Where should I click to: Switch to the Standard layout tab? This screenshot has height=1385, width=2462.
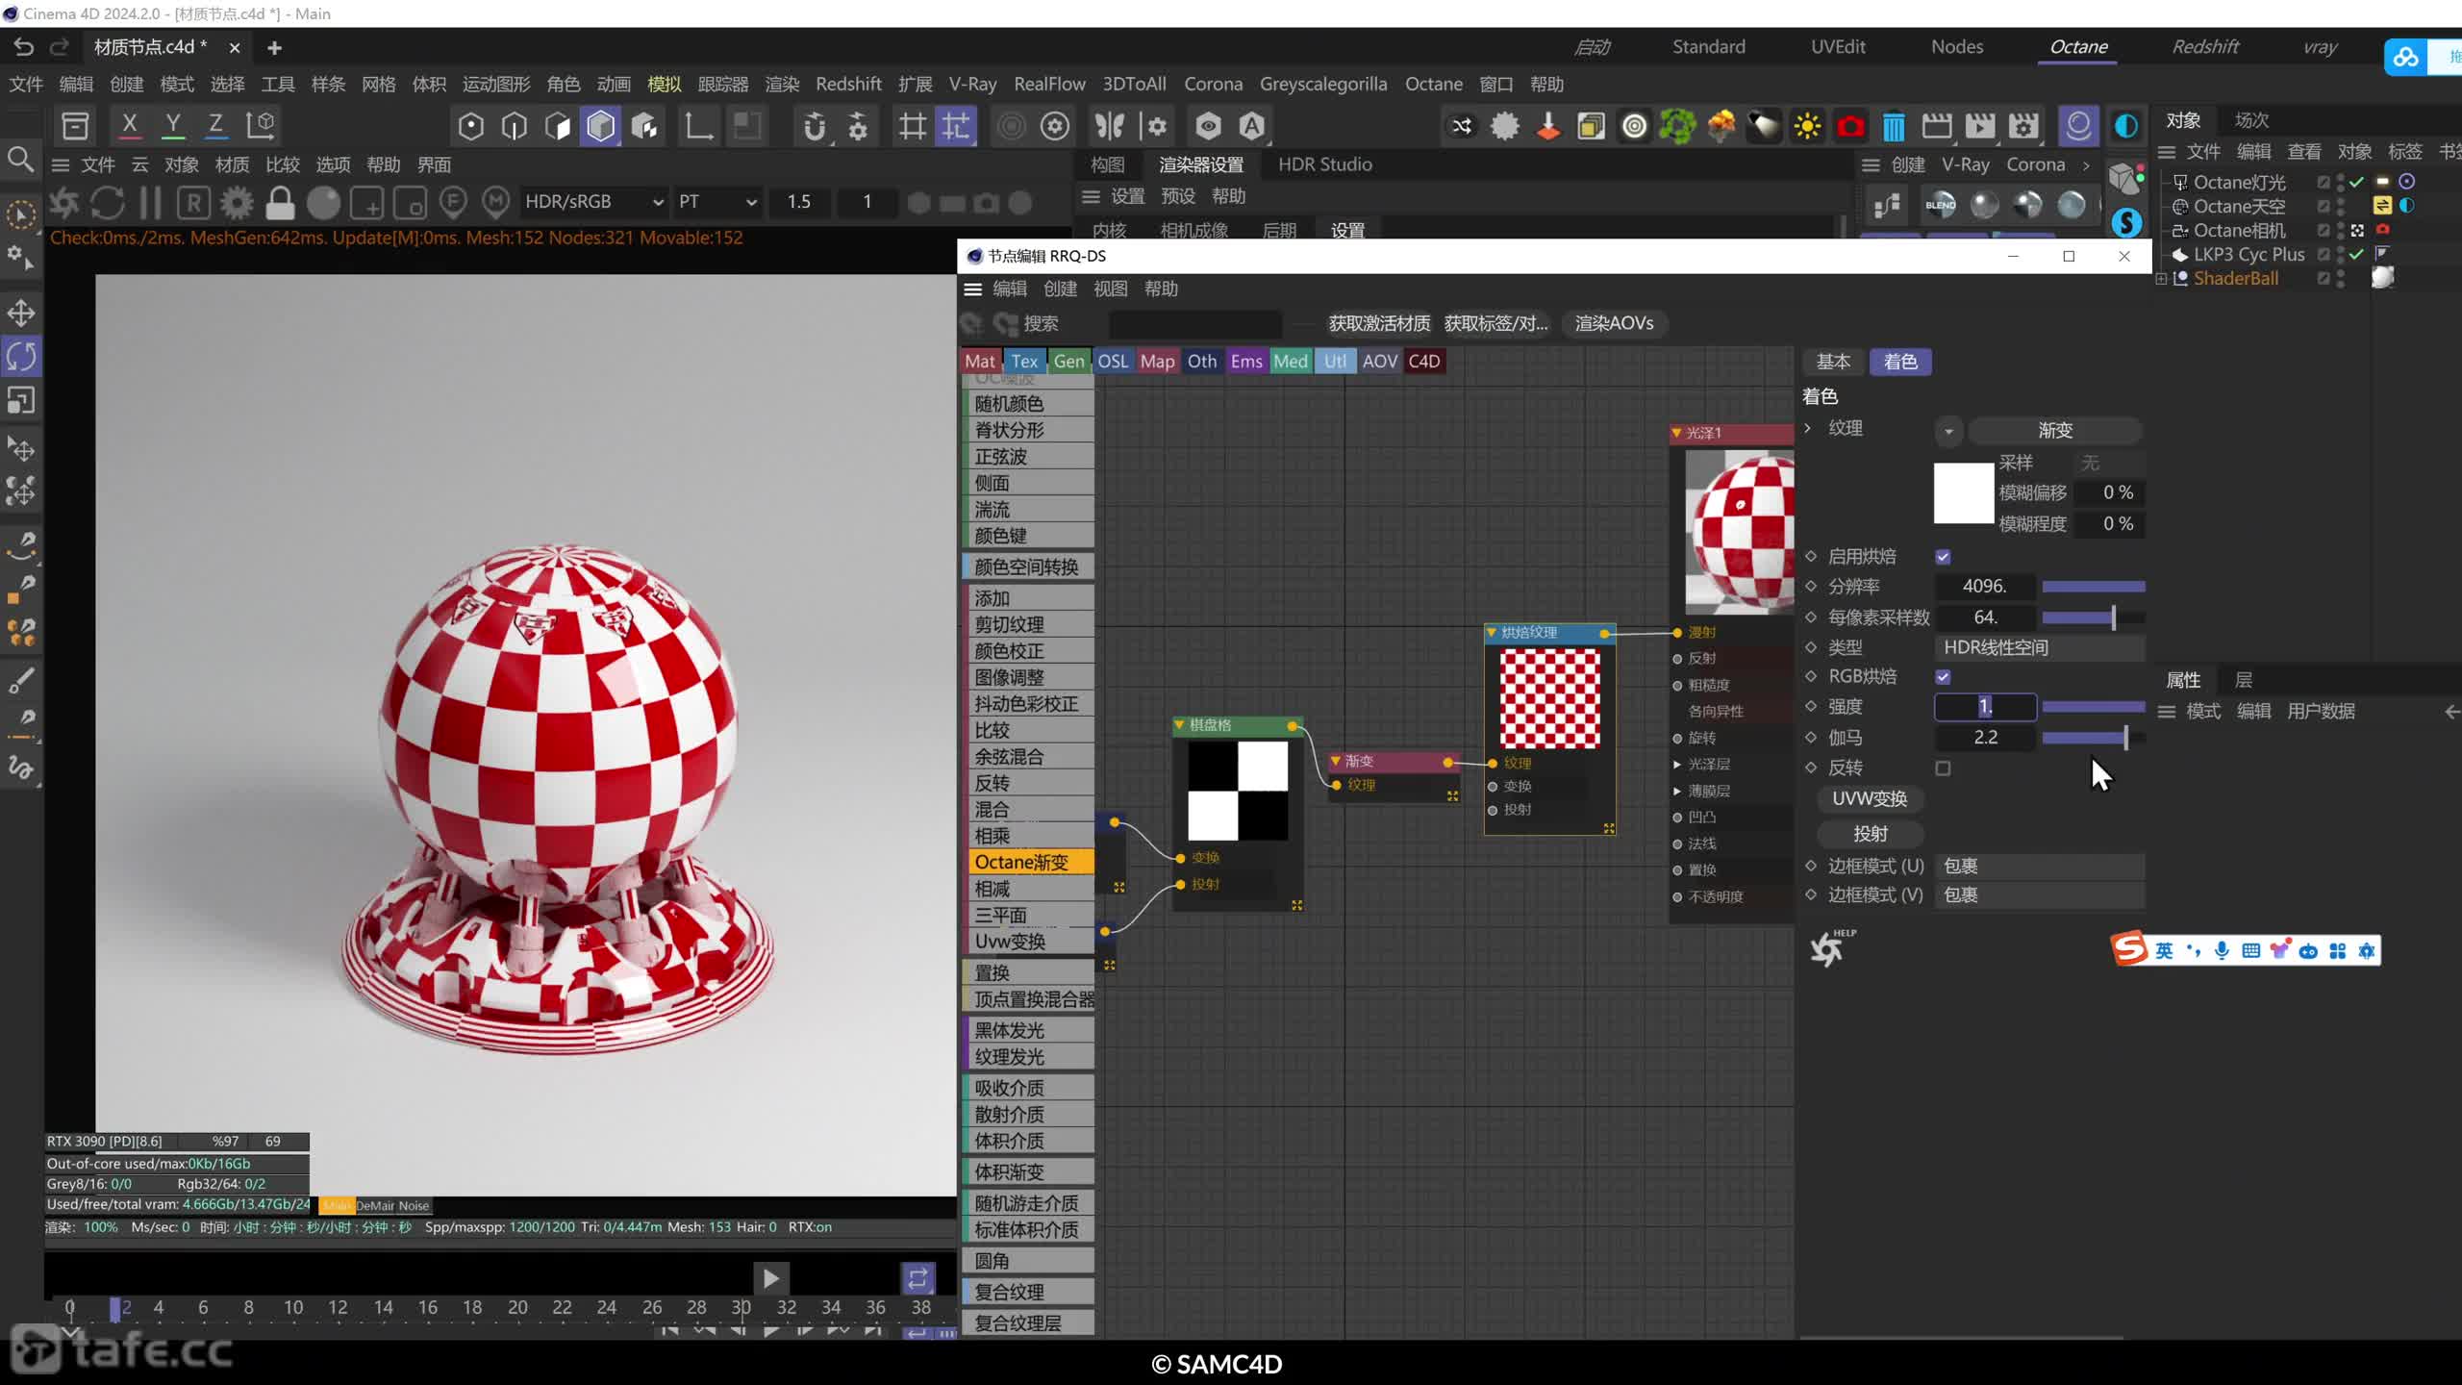tap(1708, 47)
